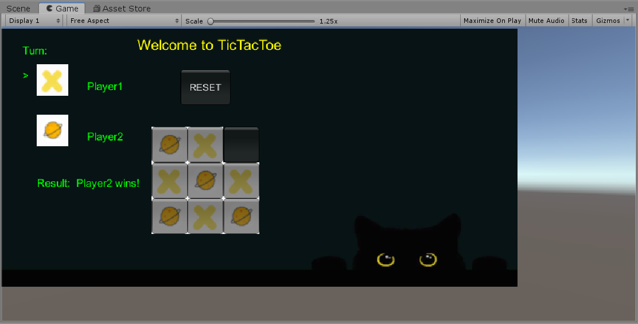Click the middle-right X cell
This screenshot has height=324, width=638.
click(x=242, y=181)
